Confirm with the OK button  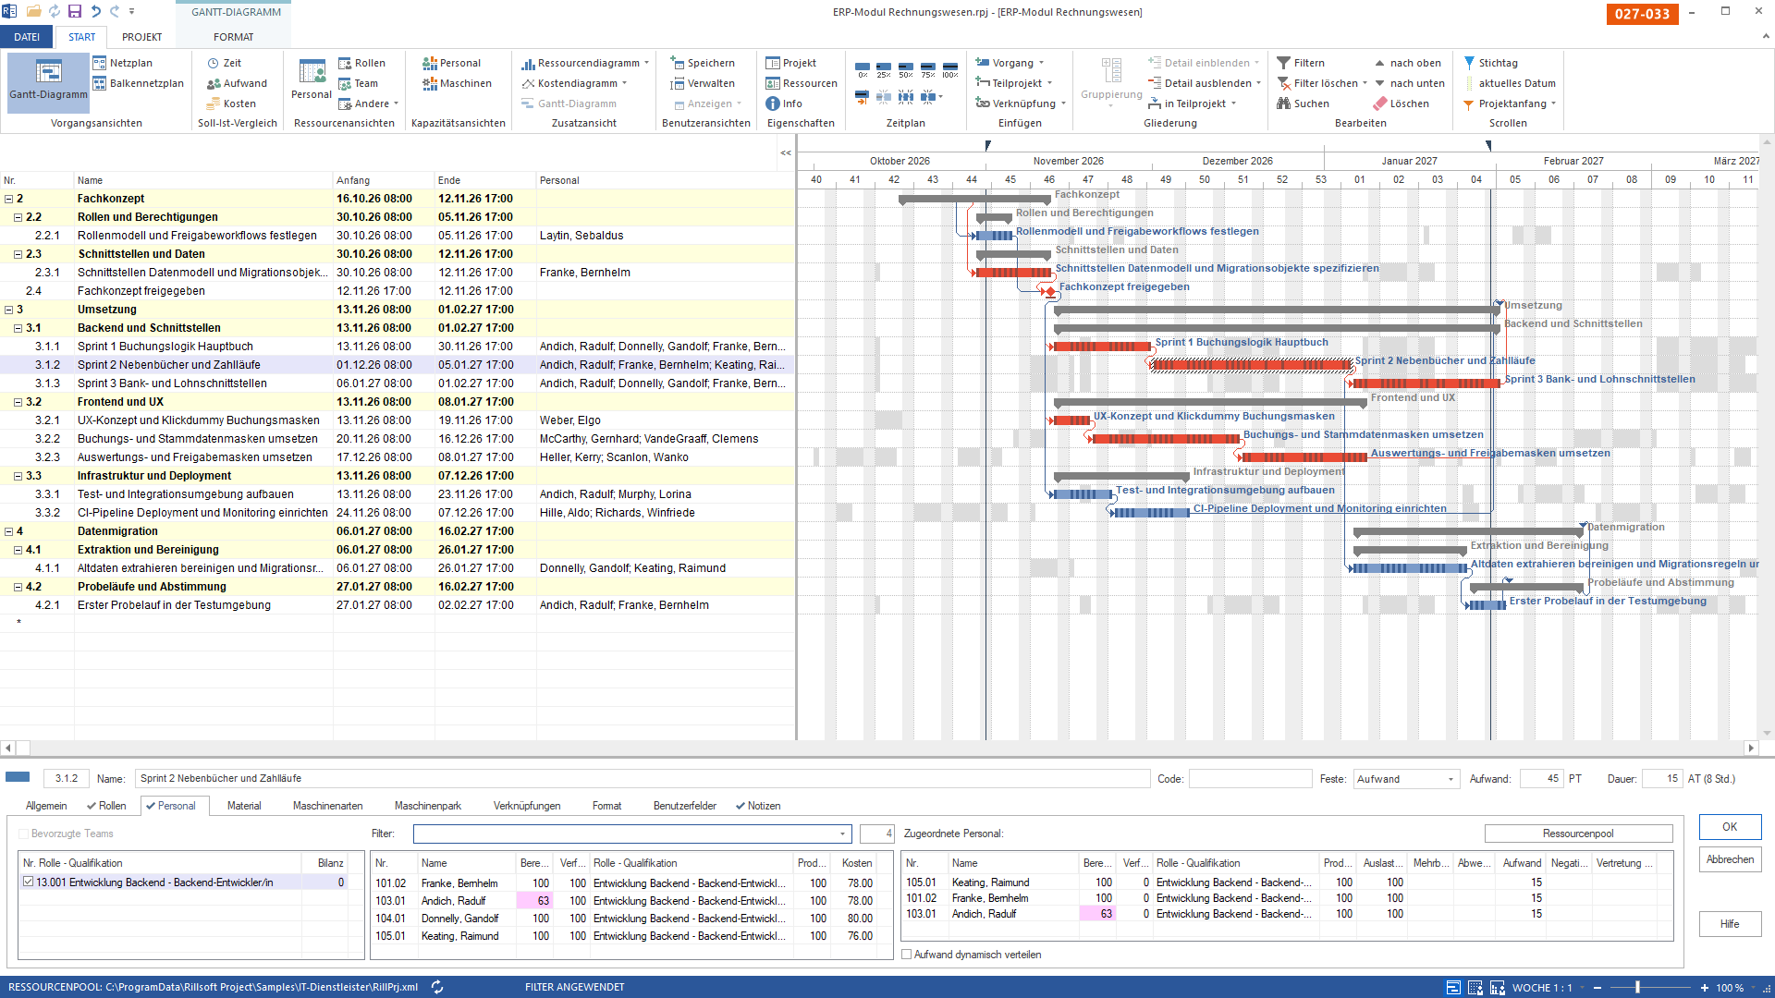pos(1730,827)
